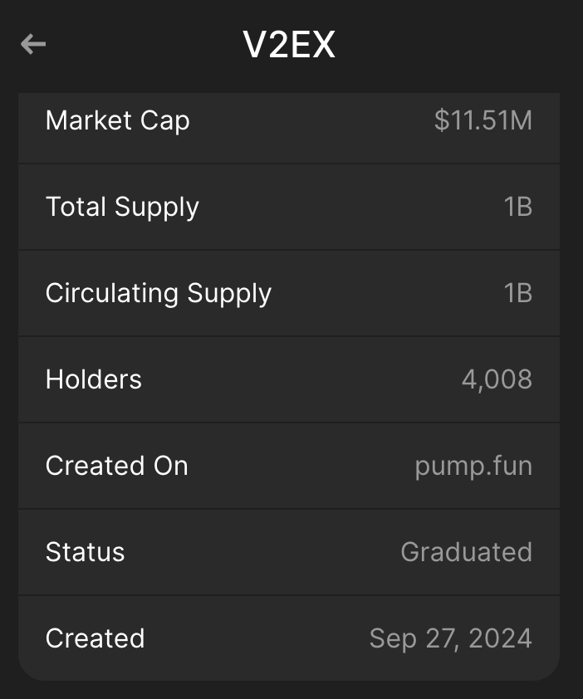Screen dimensions: 583x699
Task: Select the Created label in the last row
Action: [96, 638]
